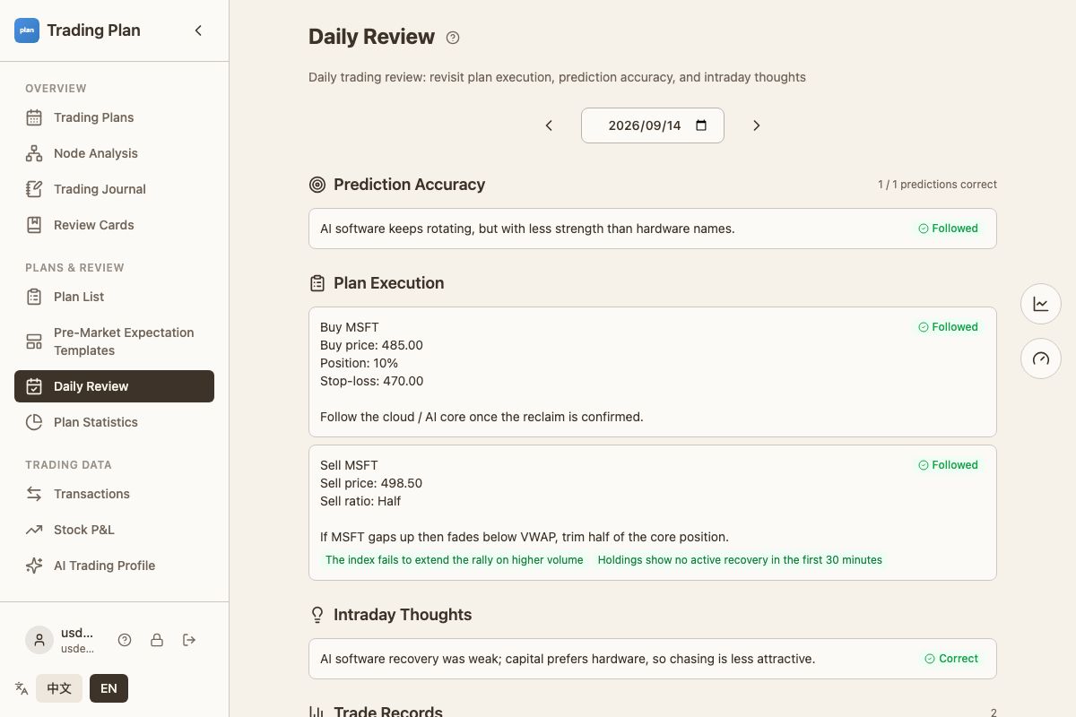Open the calendar picker icon in date field
The image size is (1076, 717).
click(701, 125)
